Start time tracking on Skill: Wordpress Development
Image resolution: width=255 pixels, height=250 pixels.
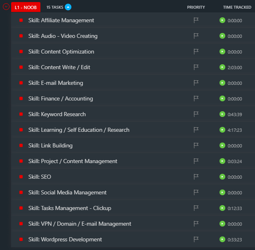[222, 239]
